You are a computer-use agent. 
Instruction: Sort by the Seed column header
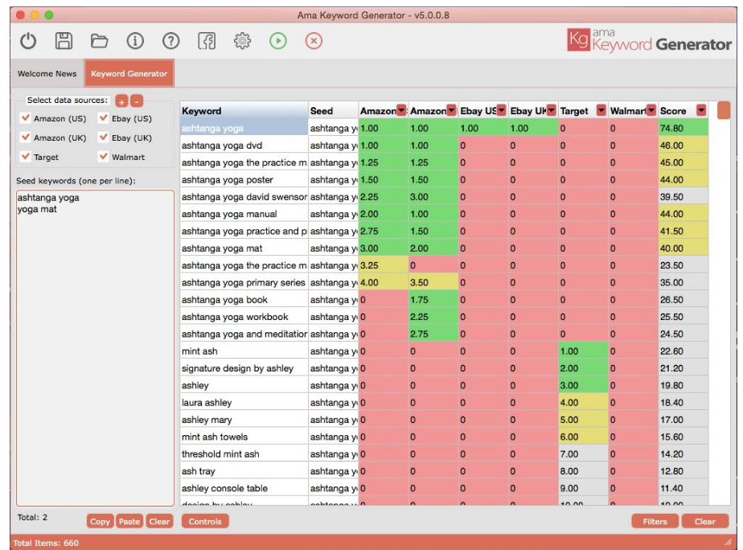click(x=333, y=111)
